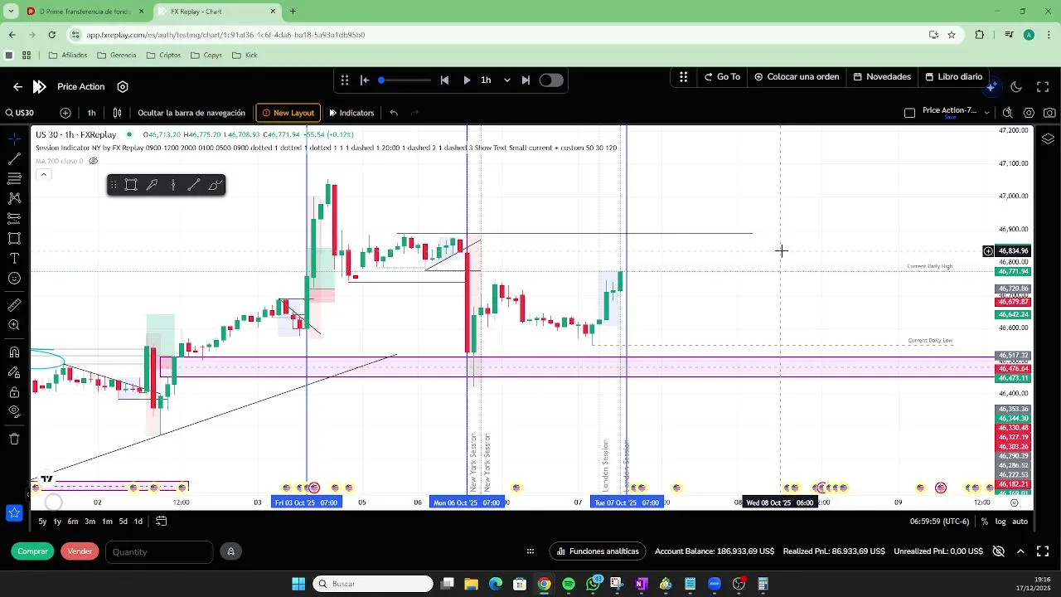Select rectangle in floating drawing toolbar
This screenshot has width=1061, height=597.
(131, 185)
